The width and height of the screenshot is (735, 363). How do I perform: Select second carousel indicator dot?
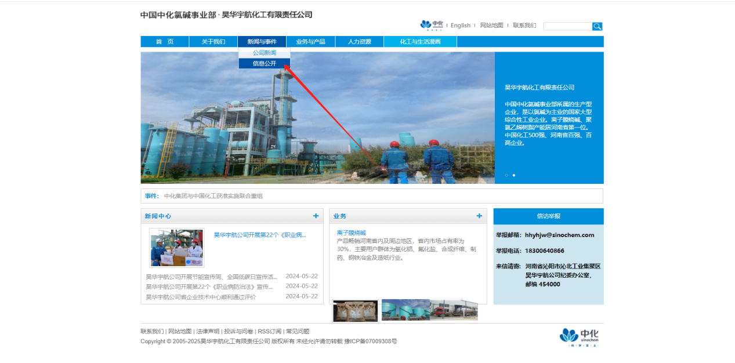(x=514, y=175)
